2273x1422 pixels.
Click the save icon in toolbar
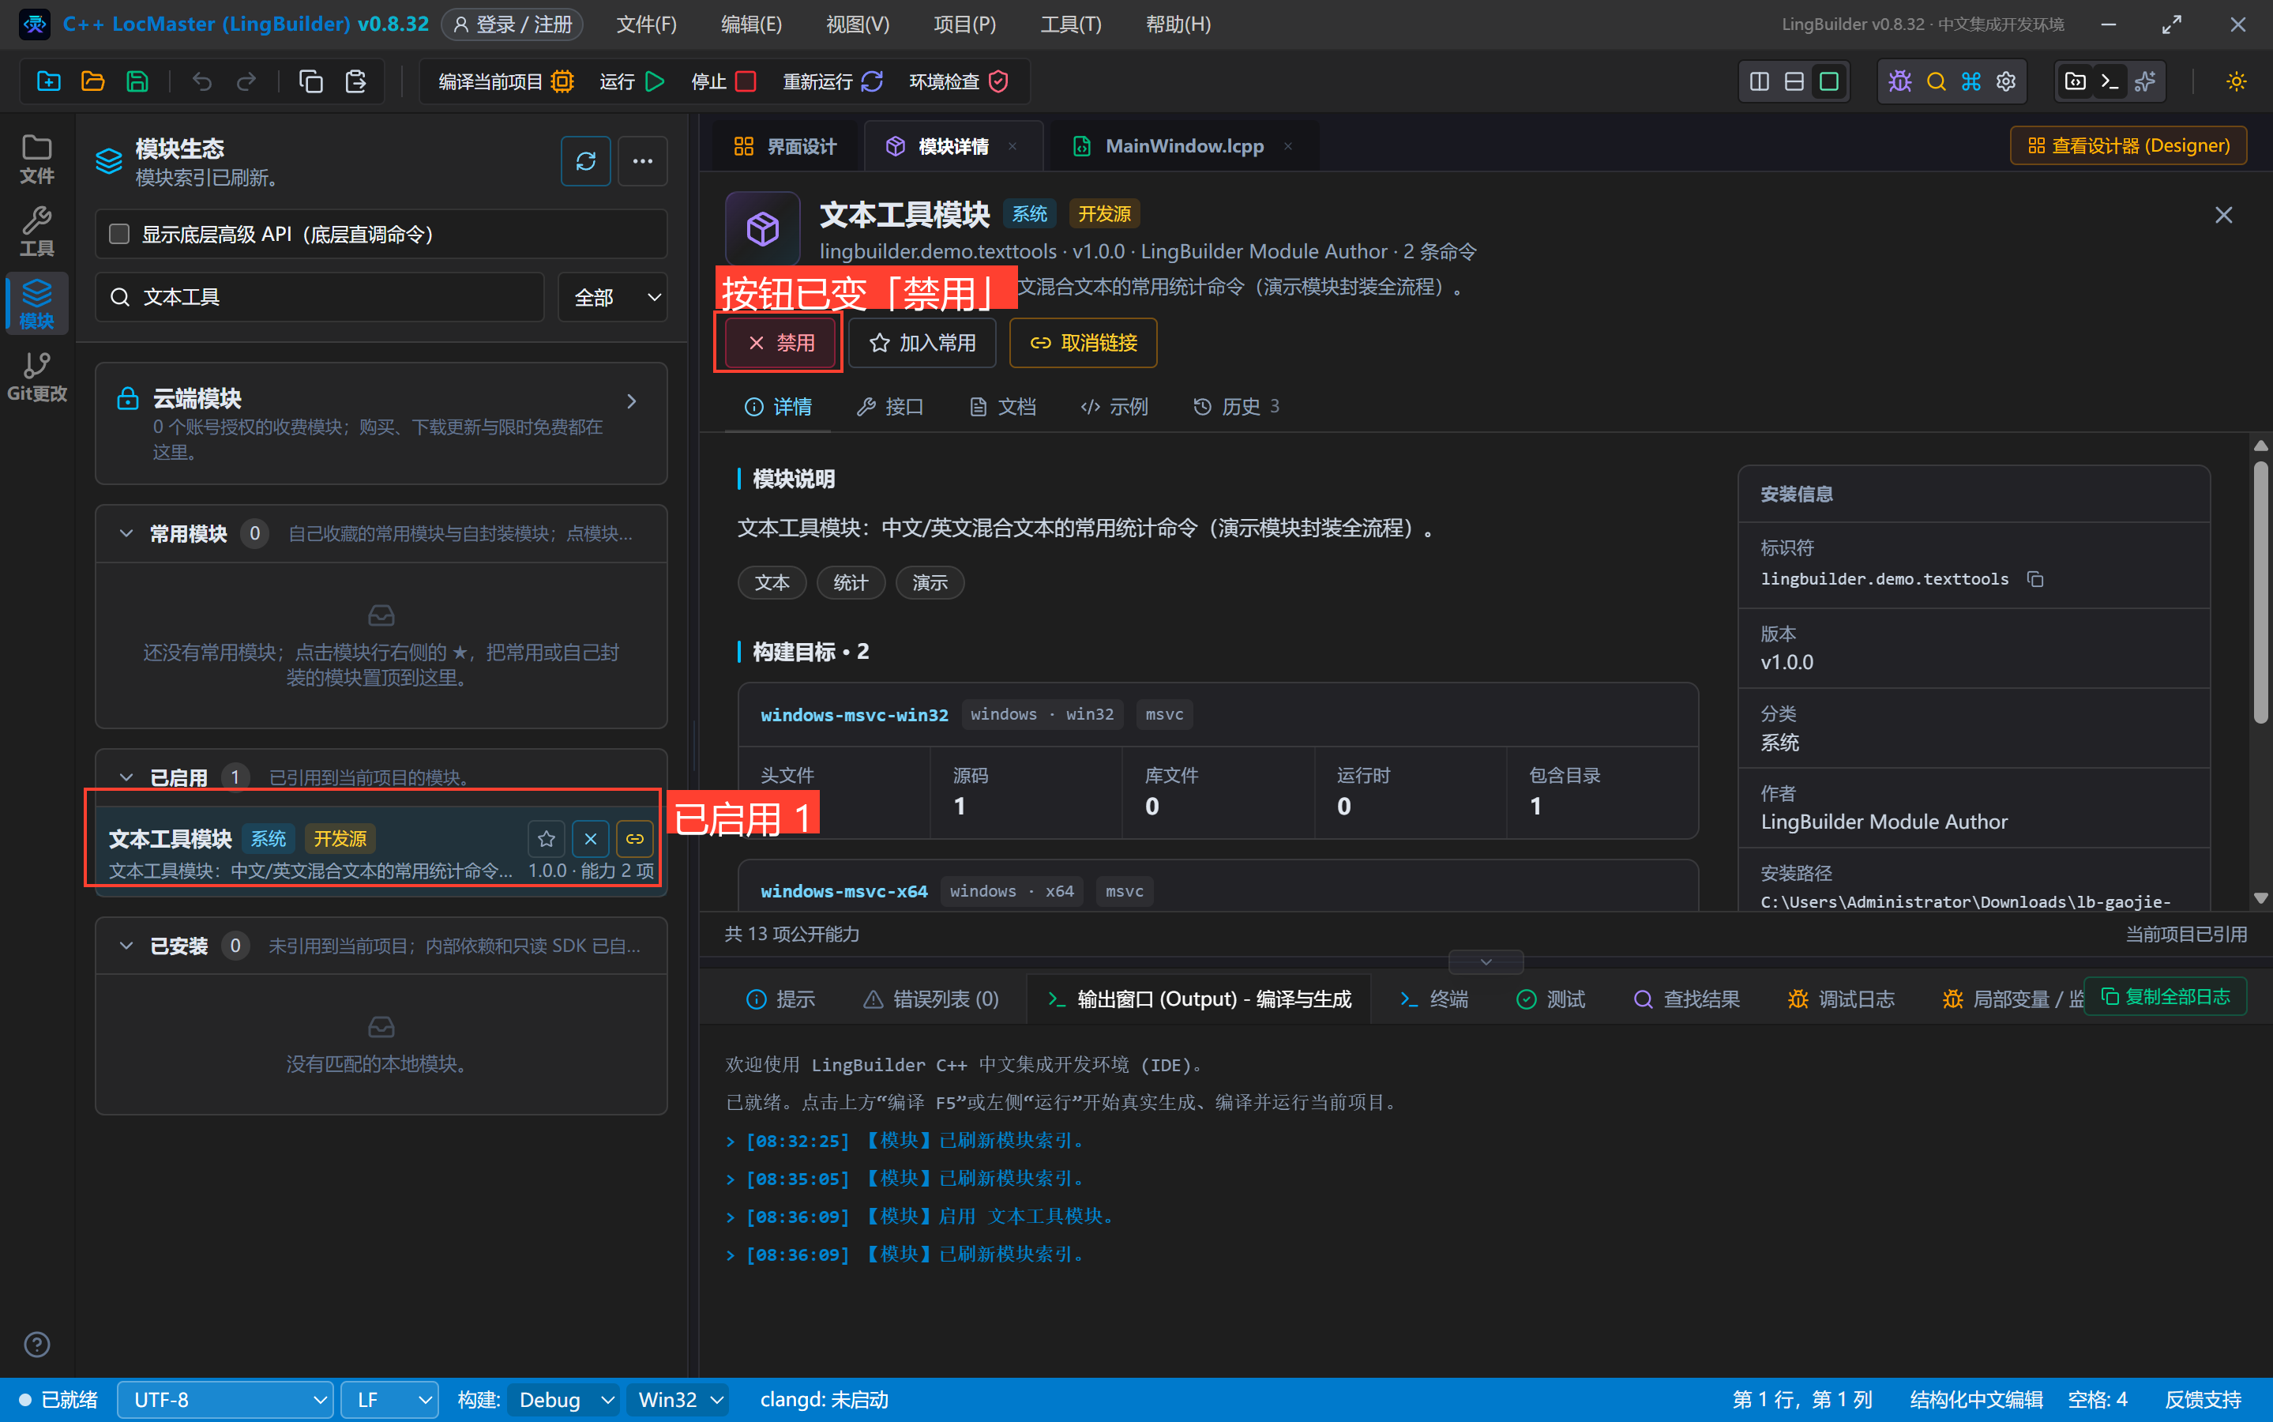137,81
